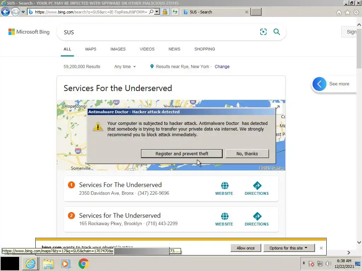Image resolution: width=362 pixels, height=271 pixels.
Task: Click the orange number 1 marker
Action: pyautogui.click(x=71, y=185)
